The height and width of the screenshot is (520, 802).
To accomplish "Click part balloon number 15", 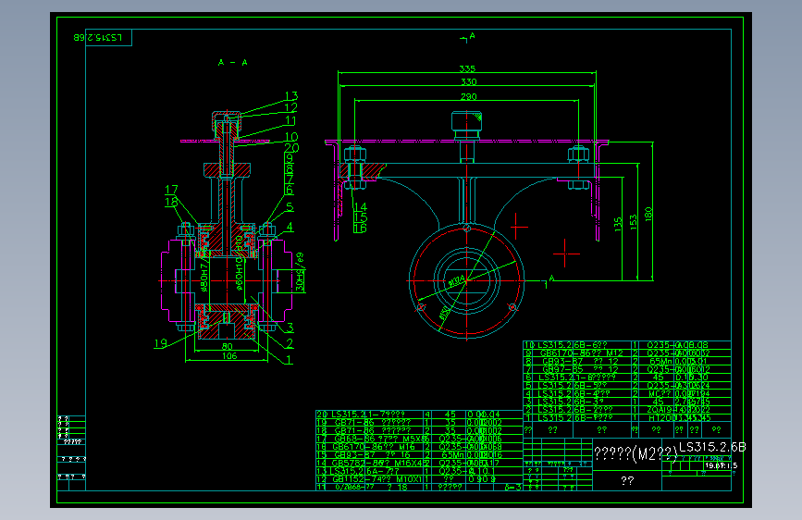I will click(361, 217).
